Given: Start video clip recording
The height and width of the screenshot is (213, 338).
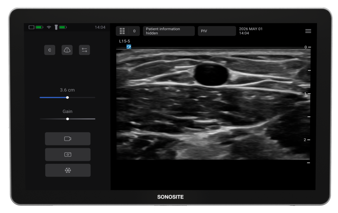Looking at the screenshot, I should coord(68,139).
